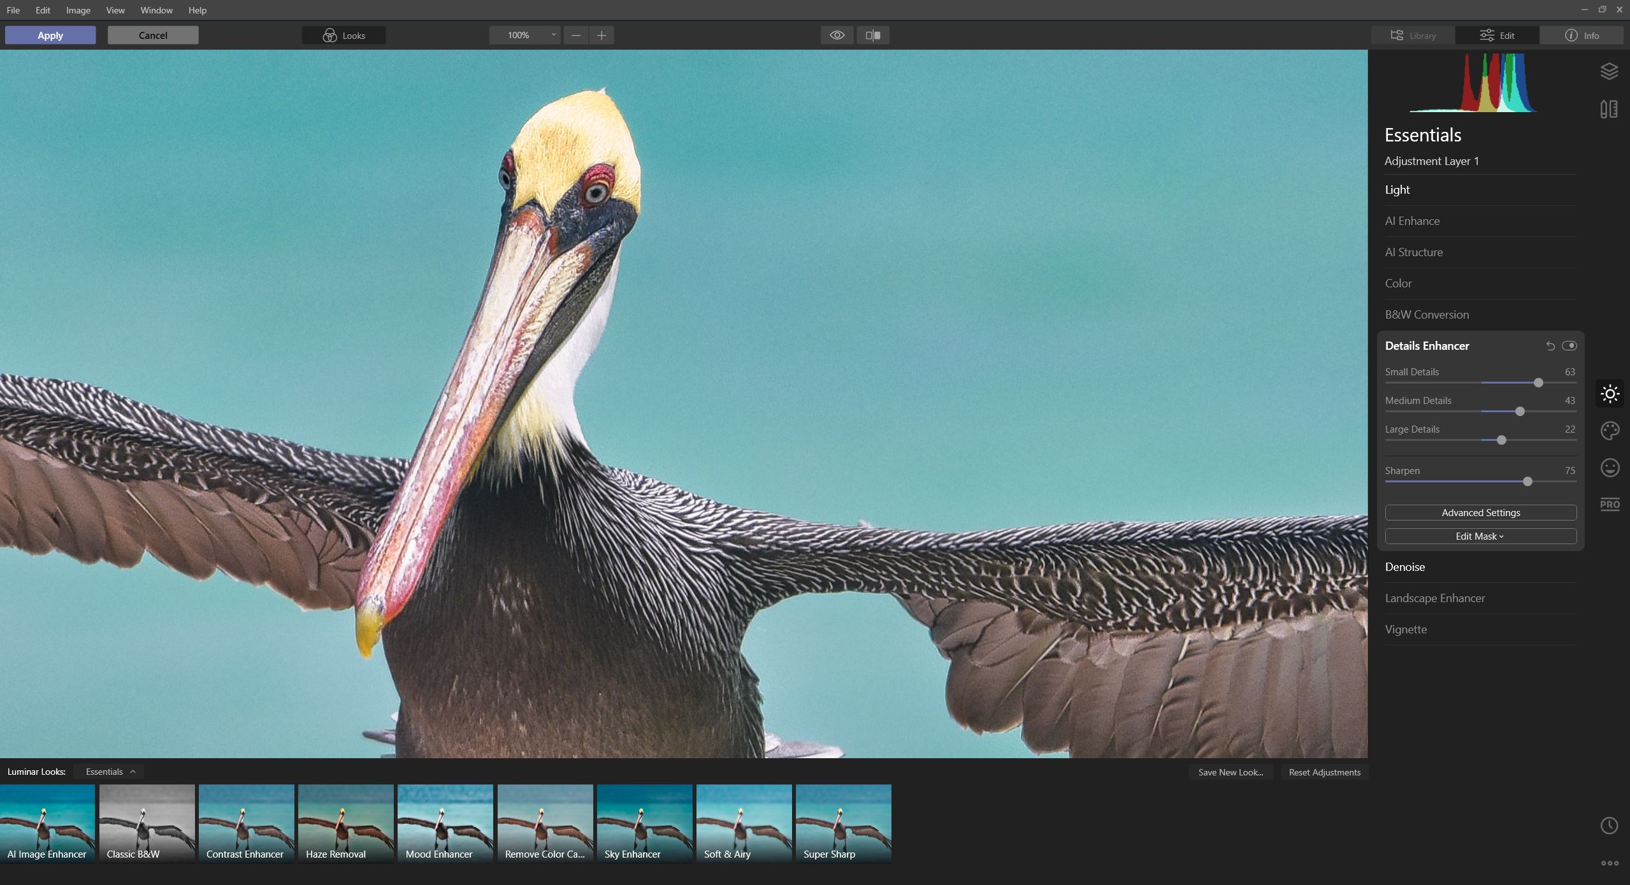This screenshot has height=885, width=1630.
Task: Switch to the Library tab
Action: click(1411, 35)
